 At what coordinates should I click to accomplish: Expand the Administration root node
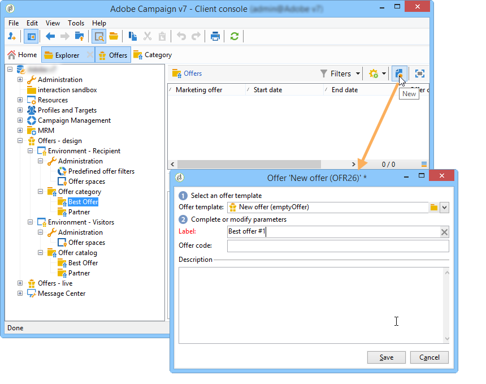(20, 79)
